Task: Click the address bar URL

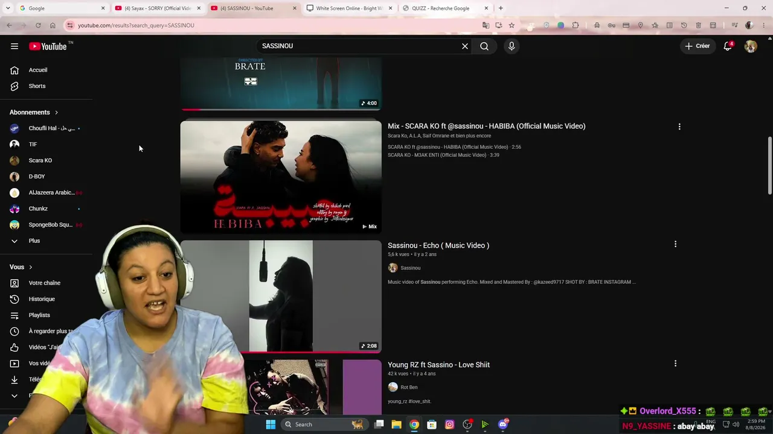Action: pyautogui.click(x=136, y=25)
